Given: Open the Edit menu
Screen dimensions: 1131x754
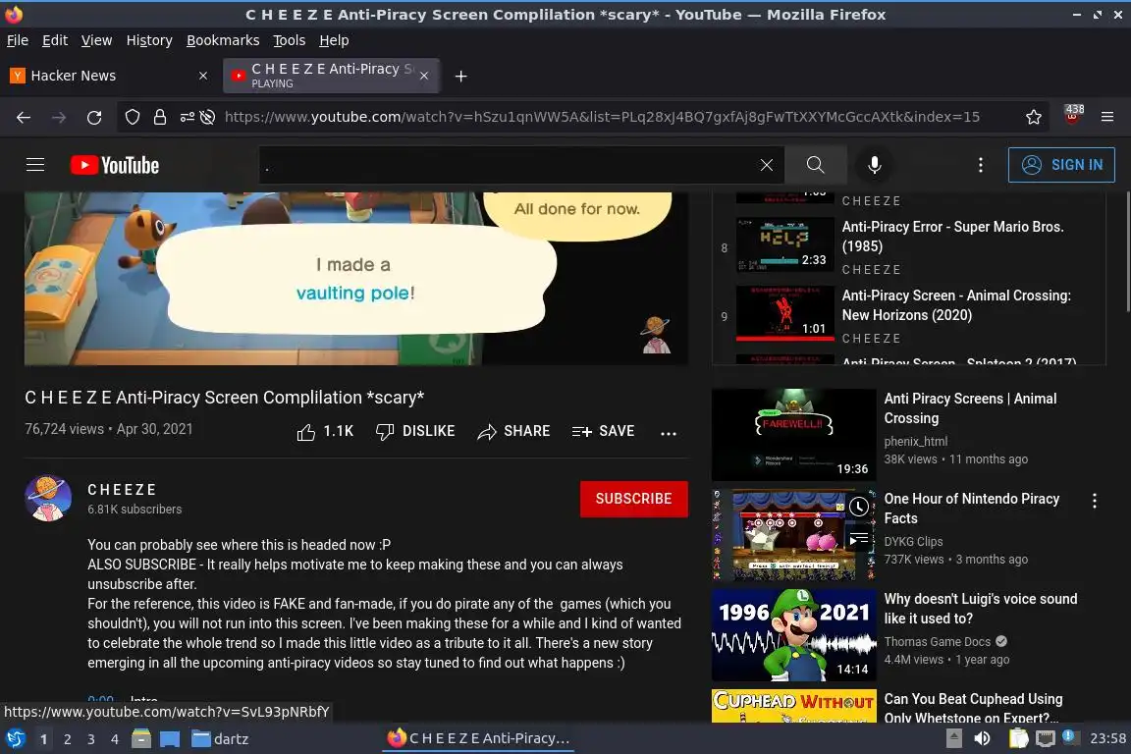Looking at the screenshot, I should click(55, 40).
